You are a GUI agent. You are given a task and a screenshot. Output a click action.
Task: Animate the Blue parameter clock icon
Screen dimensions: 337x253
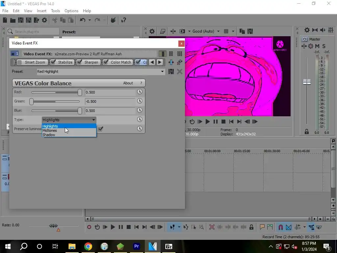140,110
